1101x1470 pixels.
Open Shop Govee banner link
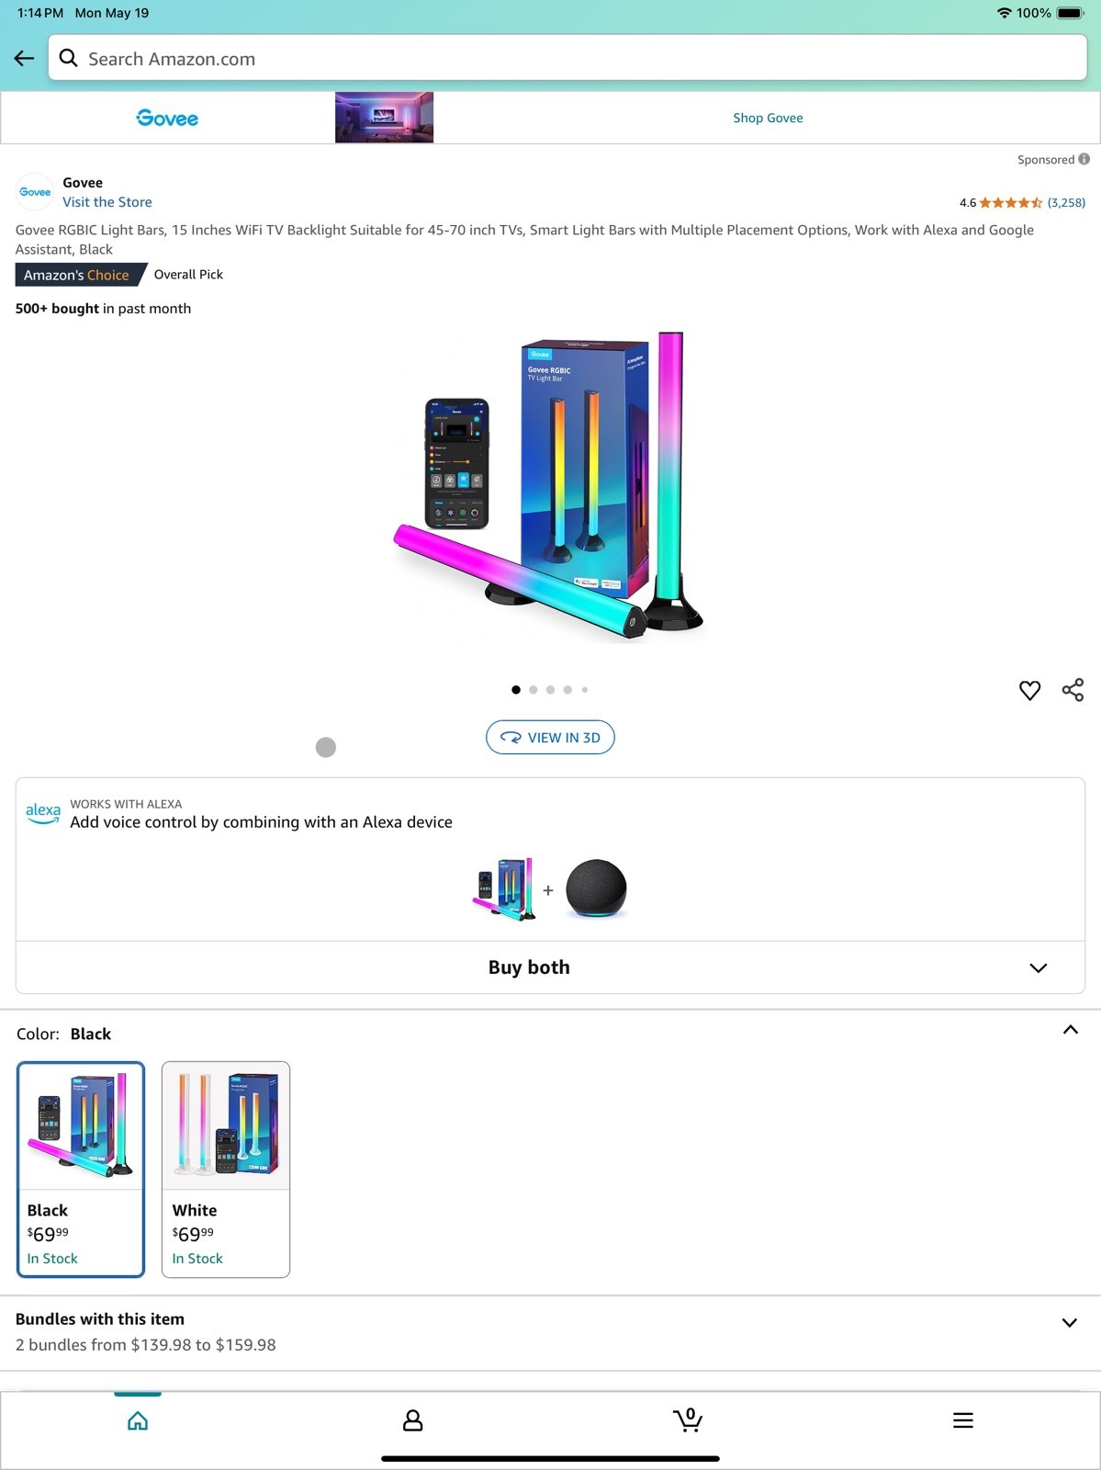768,118
